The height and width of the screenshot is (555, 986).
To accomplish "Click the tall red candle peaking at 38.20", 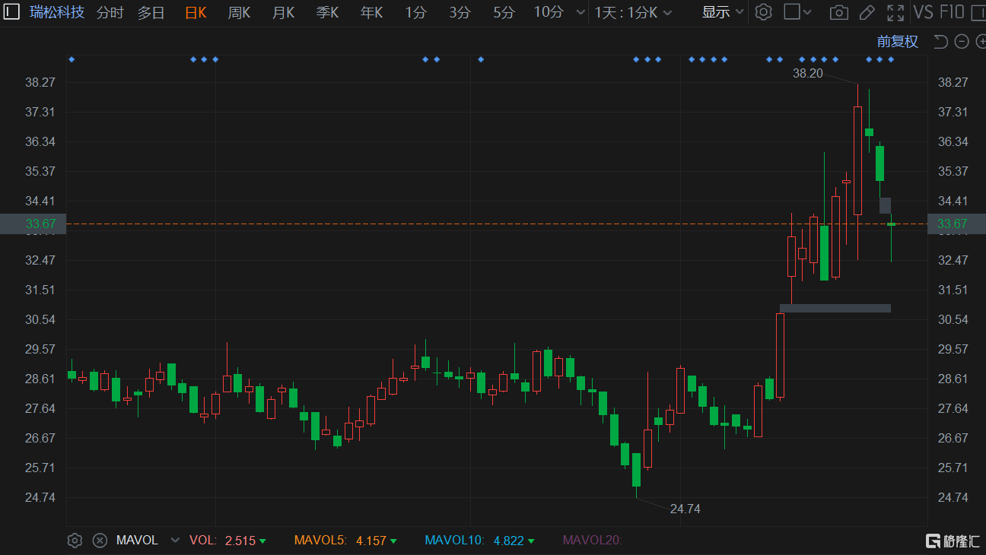I will pos(857,160).
